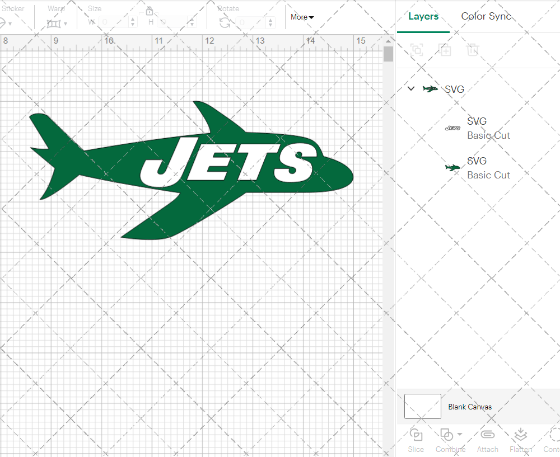Select the white JETS lettering on canvas
This screenshot has height=457, width=560.
228,161
